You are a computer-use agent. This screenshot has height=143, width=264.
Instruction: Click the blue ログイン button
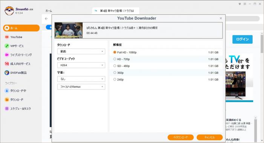pos(243,39)
